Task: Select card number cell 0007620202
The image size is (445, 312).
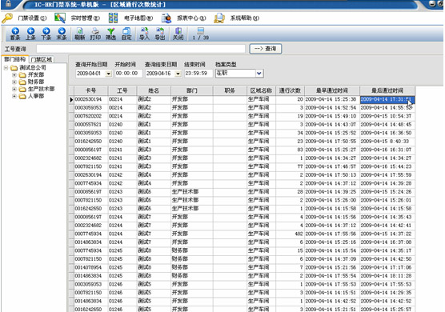Action: point(90,116)
